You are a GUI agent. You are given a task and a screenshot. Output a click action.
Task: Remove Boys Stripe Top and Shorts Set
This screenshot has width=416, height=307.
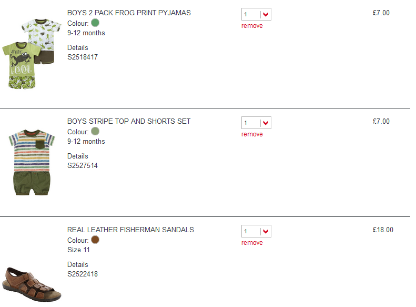(x=252, y=134)
